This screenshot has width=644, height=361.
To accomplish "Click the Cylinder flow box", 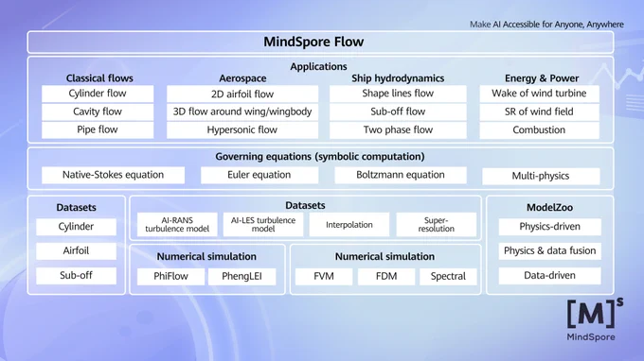I will tap(98, 94).
